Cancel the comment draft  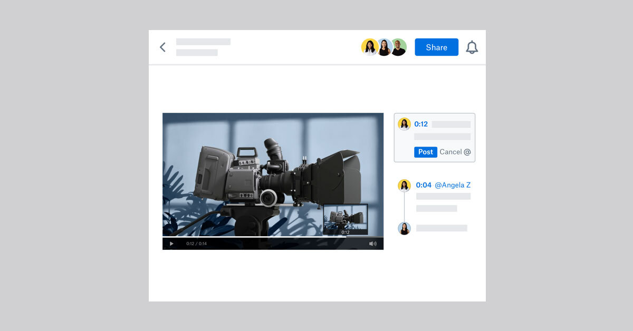pos(452,152)
